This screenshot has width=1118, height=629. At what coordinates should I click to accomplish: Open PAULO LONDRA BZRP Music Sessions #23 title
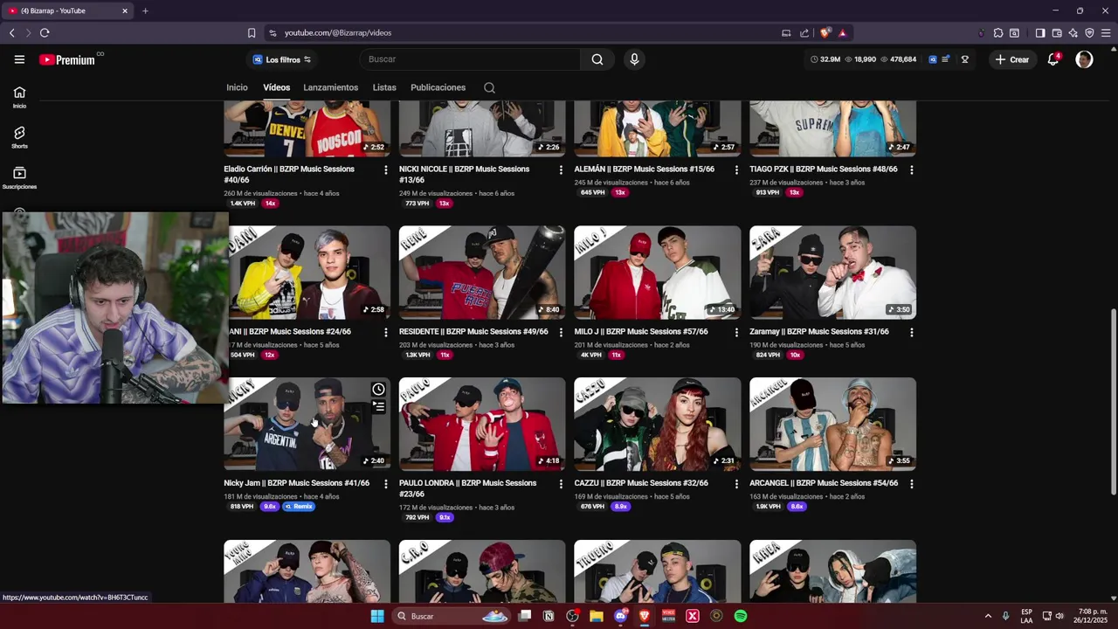pos(467,488)
